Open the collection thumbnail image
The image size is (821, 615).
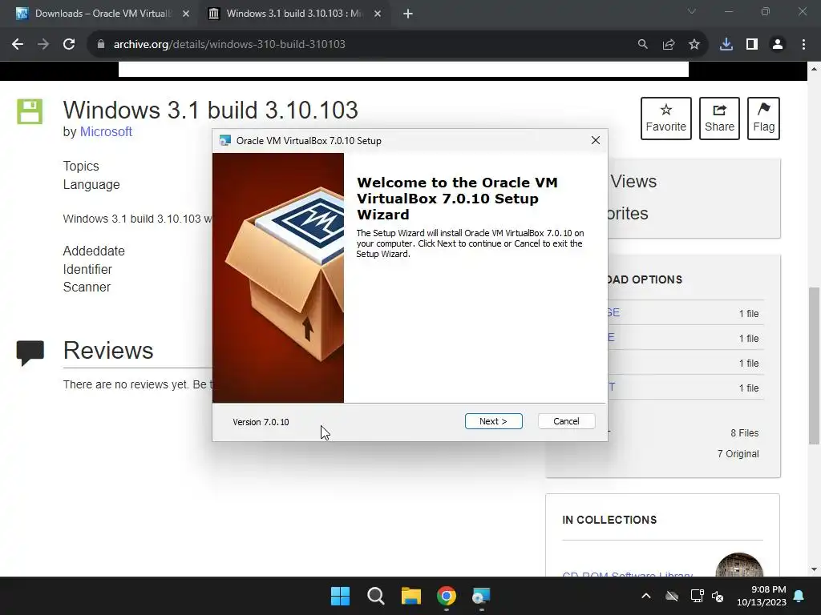pos(739,565)
